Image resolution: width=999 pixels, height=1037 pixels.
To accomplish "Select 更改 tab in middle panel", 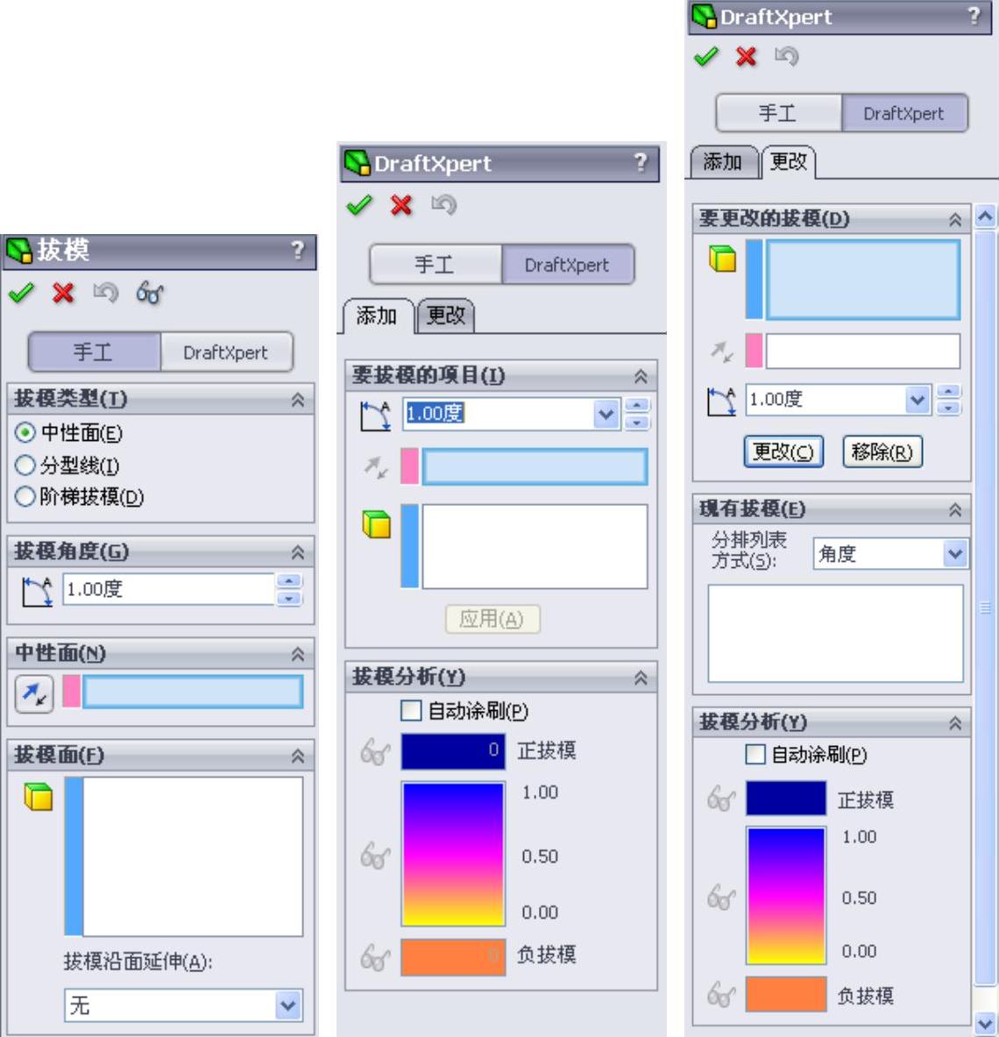I will [446, 316].
